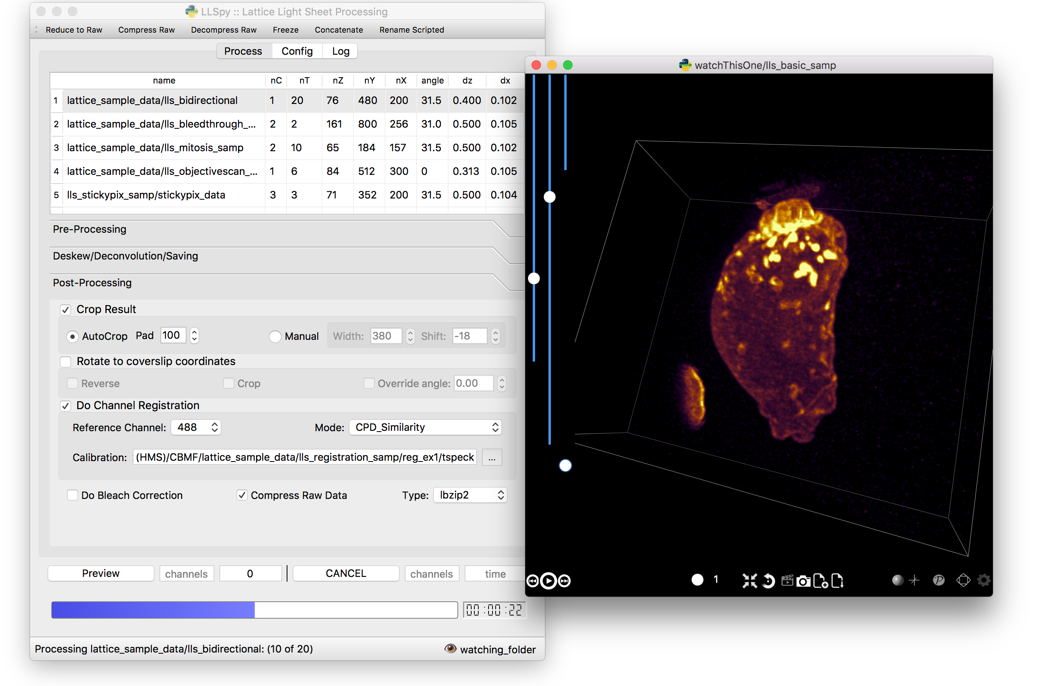Open the Mode CPD_Similarity dropdown
The height and width of the screenshot is (686, 1039).
click(x=425, y=427)
